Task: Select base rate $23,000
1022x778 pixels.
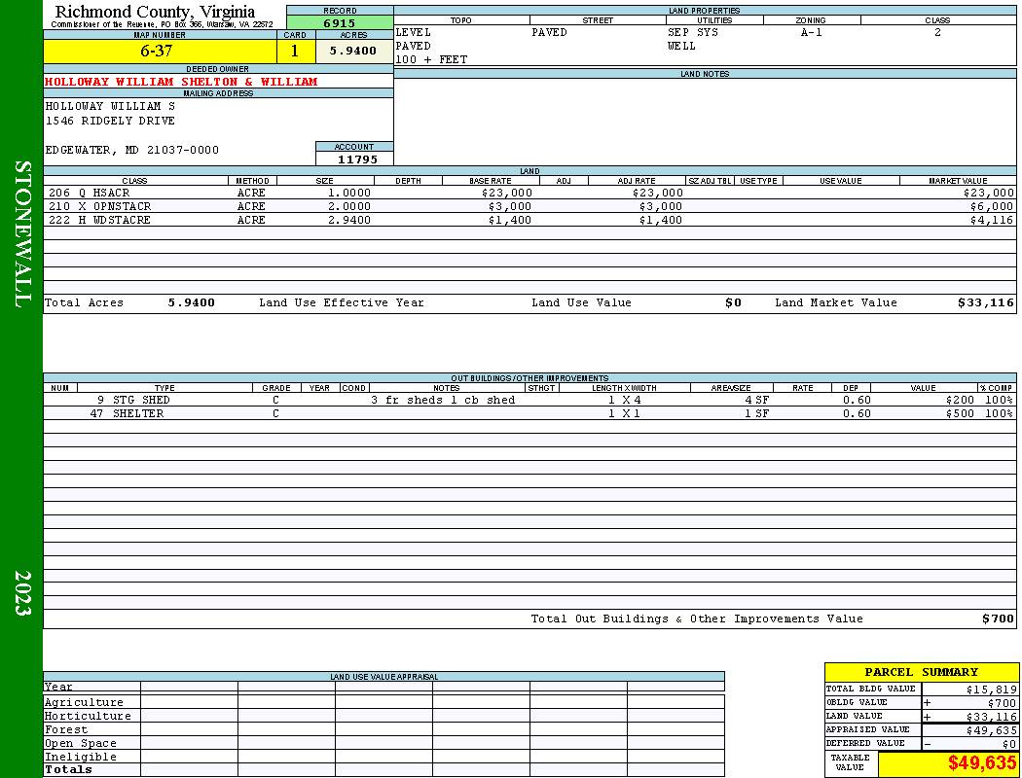Action: (507, 193)
